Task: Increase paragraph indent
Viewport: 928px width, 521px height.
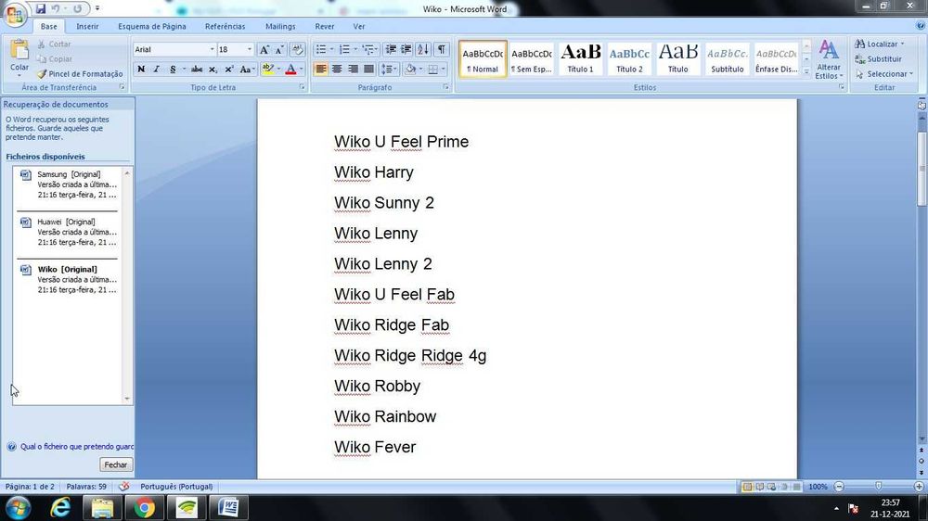Action: coord(406,50)
